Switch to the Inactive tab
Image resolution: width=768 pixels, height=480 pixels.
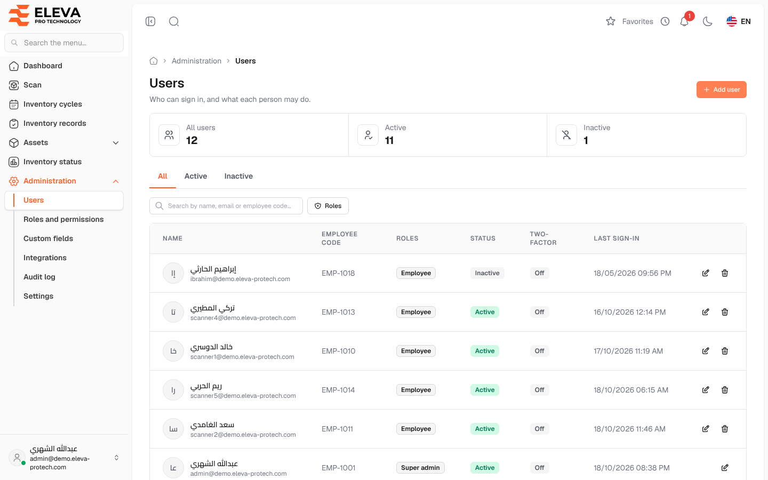(238, 176)
